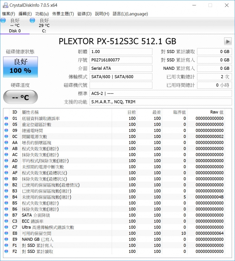This screenshot has width=235, height=261.
Task: Click the 已用次數總計 value 2 次
Action: pos(214,77)
